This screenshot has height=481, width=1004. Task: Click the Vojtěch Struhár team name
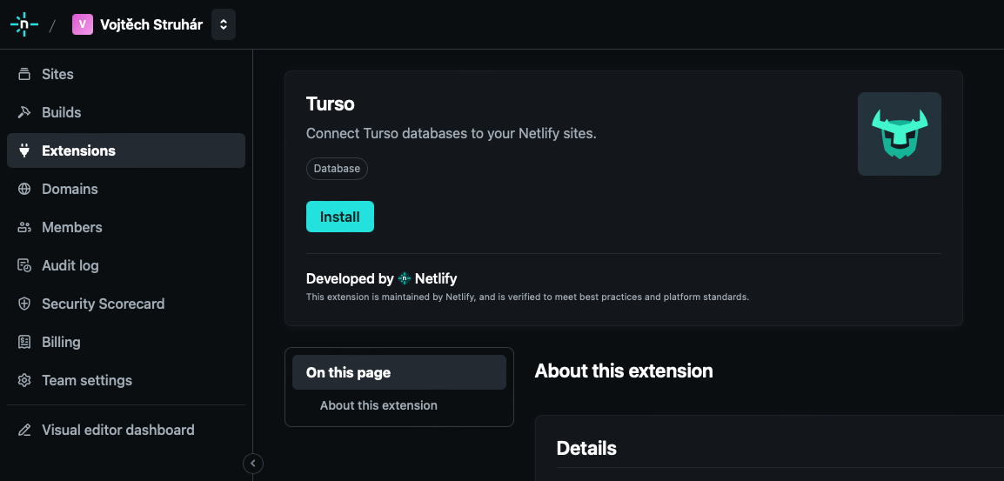[x=151, y=24]
